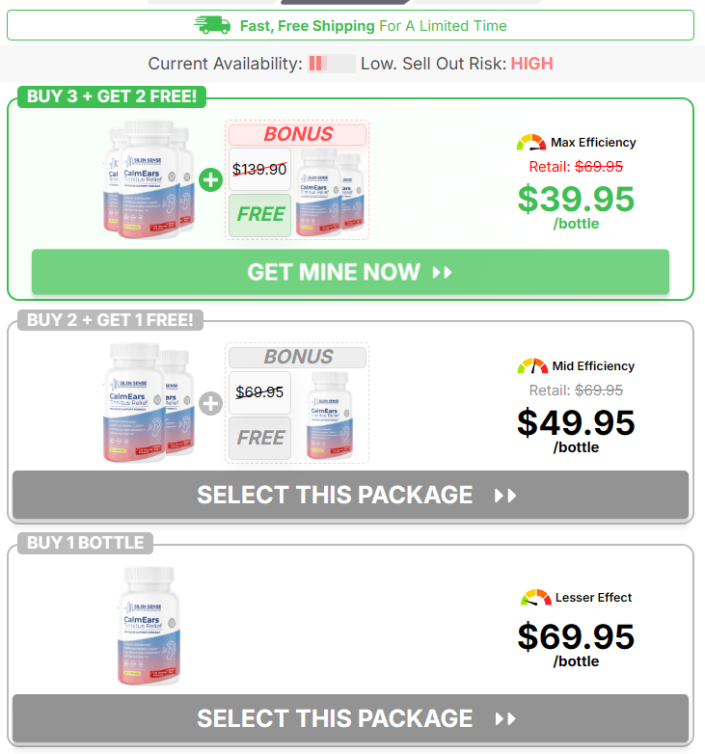Click the arrows on Get Mine Now

coord(442,273)
